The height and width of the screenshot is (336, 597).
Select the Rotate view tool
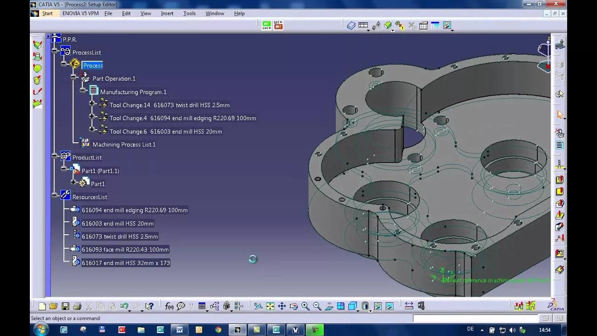click(x=293, y=306)
